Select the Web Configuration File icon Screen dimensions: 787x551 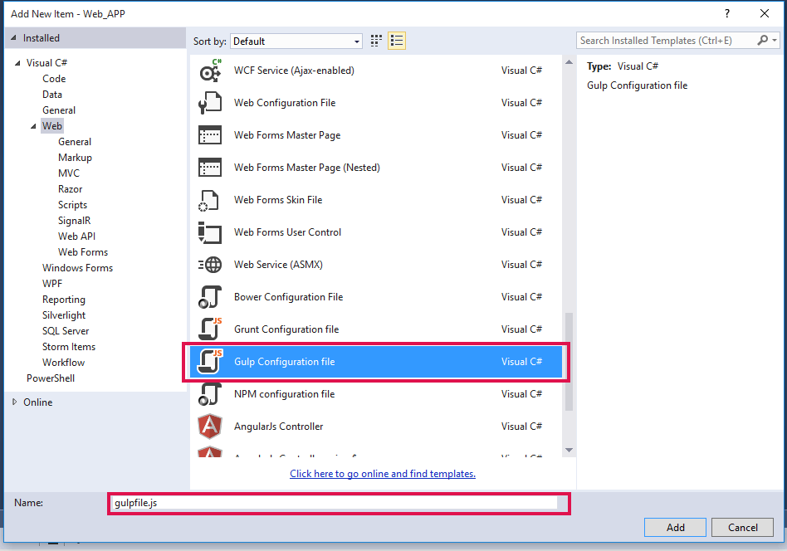pos(210,103)
